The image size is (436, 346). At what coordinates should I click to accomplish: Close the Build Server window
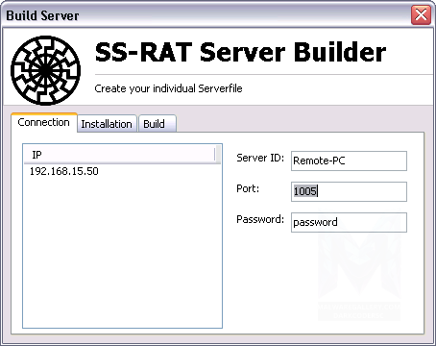(421, 14)
